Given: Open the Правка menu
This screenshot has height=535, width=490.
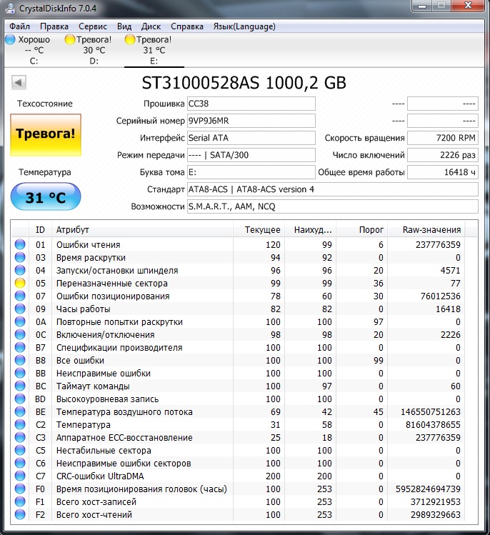Looking at the screenshot, I should click(54, 26).
